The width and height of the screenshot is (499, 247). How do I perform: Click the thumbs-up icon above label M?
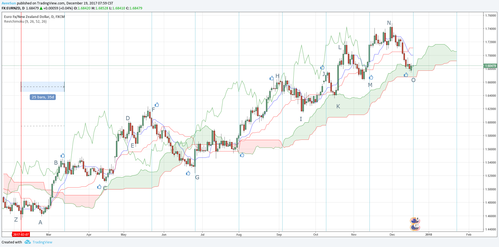click(371, 77)
